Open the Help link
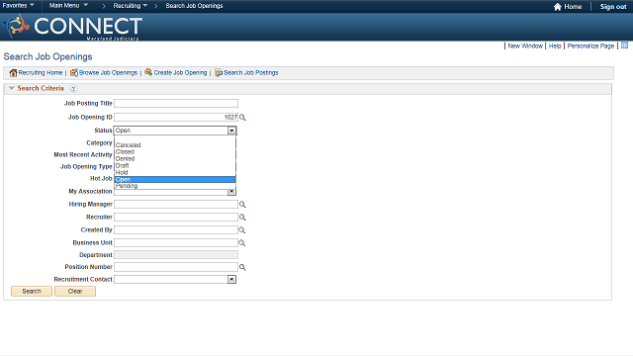Screen dimensions: 633x356 tap(555, 46)
